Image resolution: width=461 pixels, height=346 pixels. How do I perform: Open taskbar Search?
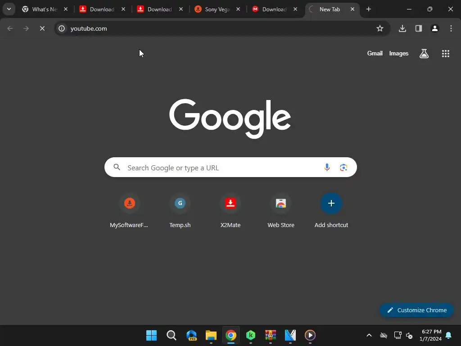172,335
